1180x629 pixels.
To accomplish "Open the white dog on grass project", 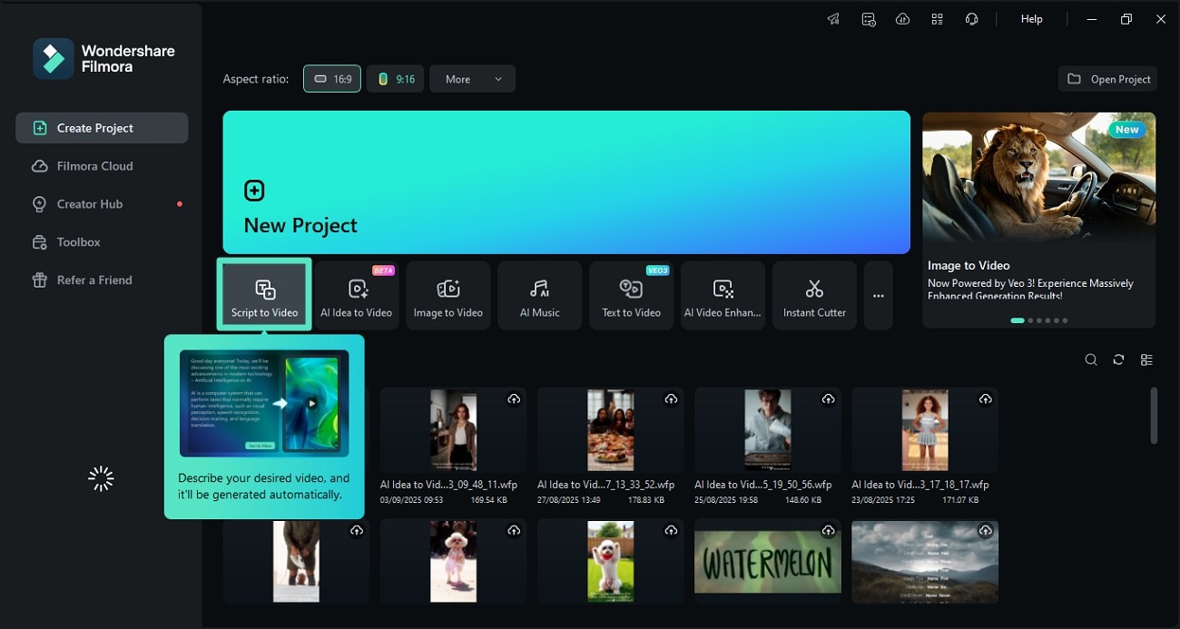I will 610,562.
